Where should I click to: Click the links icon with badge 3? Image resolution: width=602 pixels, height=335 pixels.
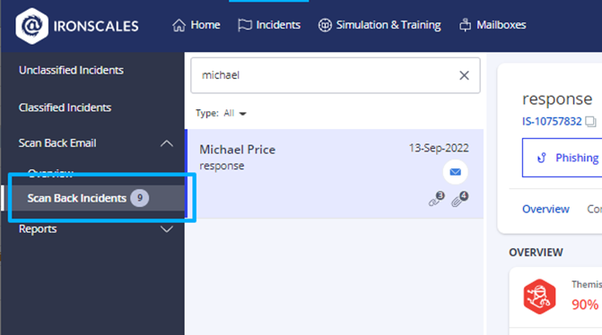[x=437, y=199]
